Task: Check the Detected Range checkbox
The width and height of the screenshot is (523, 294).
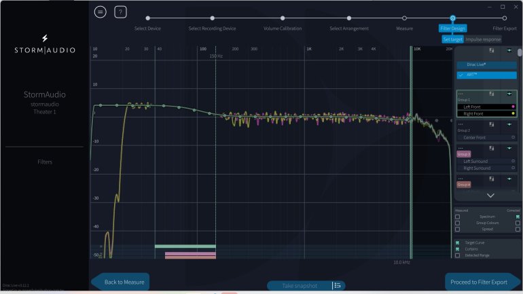Action: 457,255
